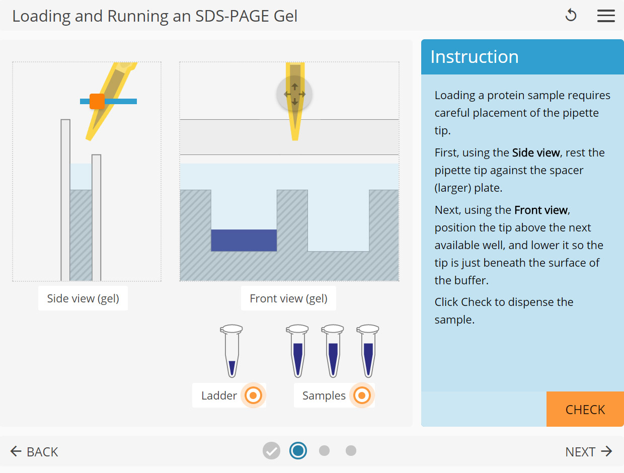Viewport: 624px width, 473px height.
Task: Select the Samples radio button
Action: (362, 396)
